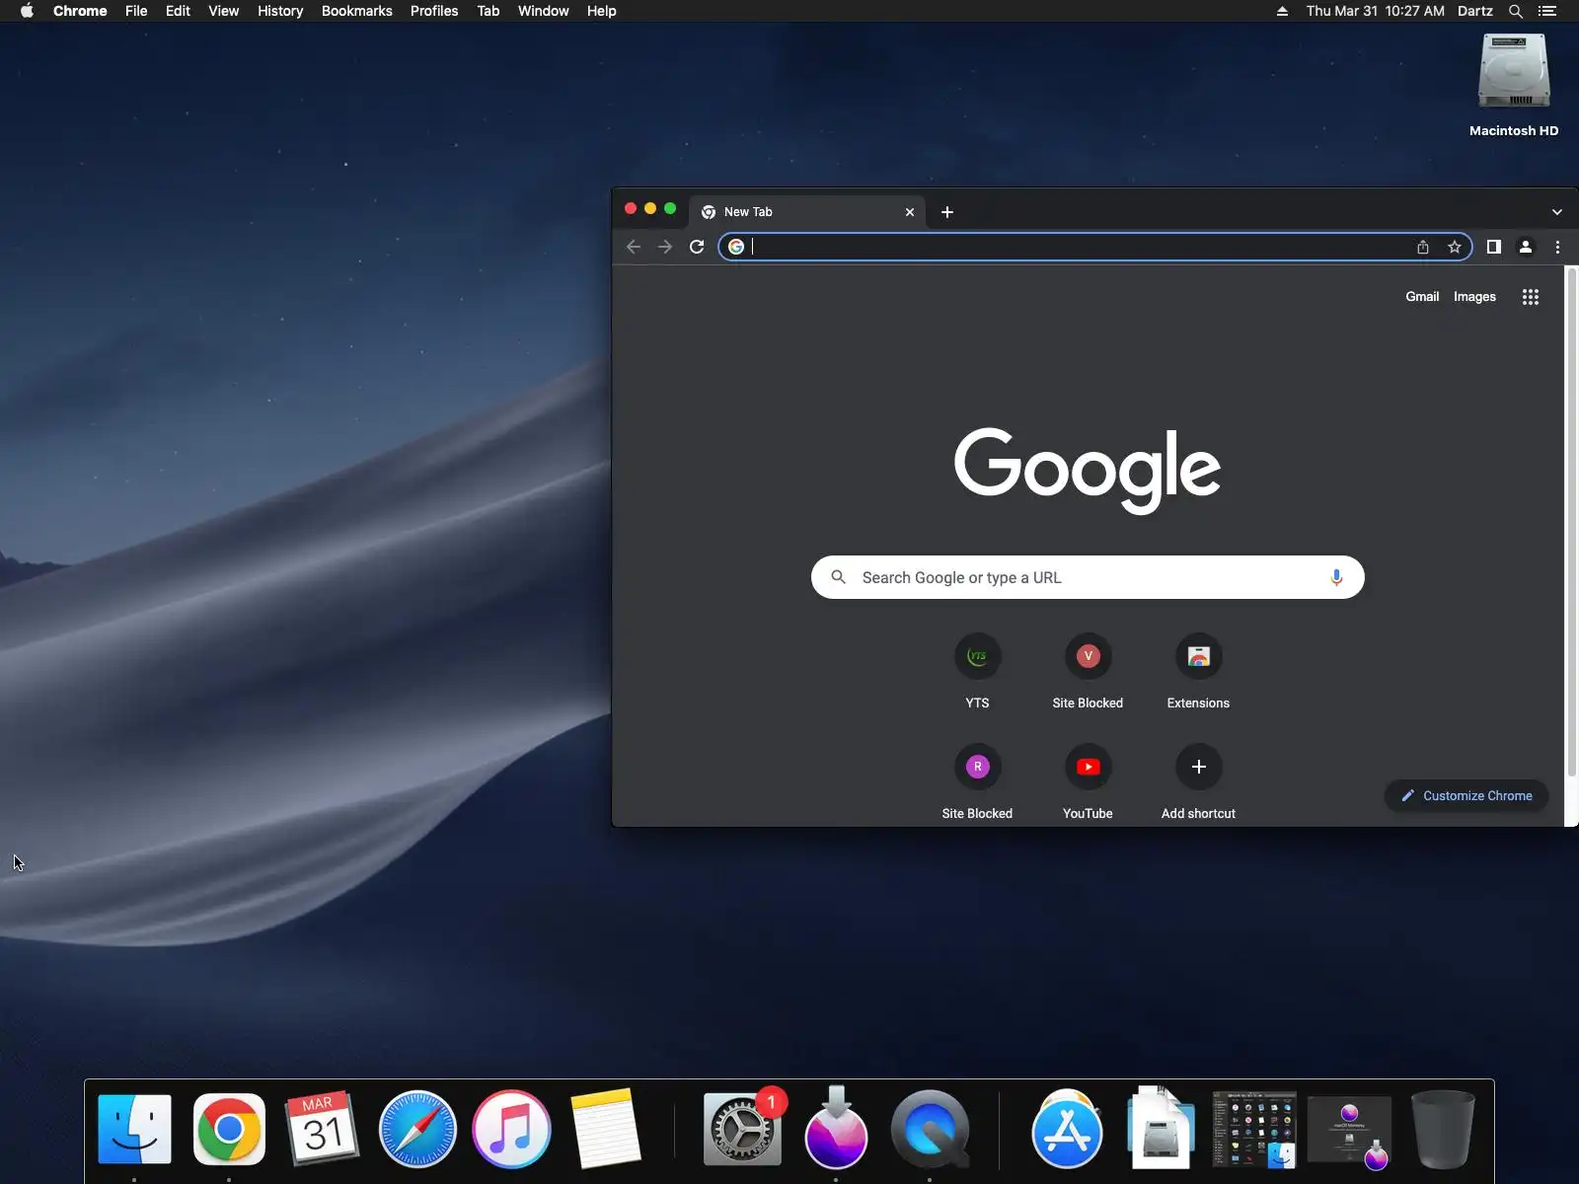Go forward in Chrome navigation
Screen dimensions: 1579x1184
point(665,247)
